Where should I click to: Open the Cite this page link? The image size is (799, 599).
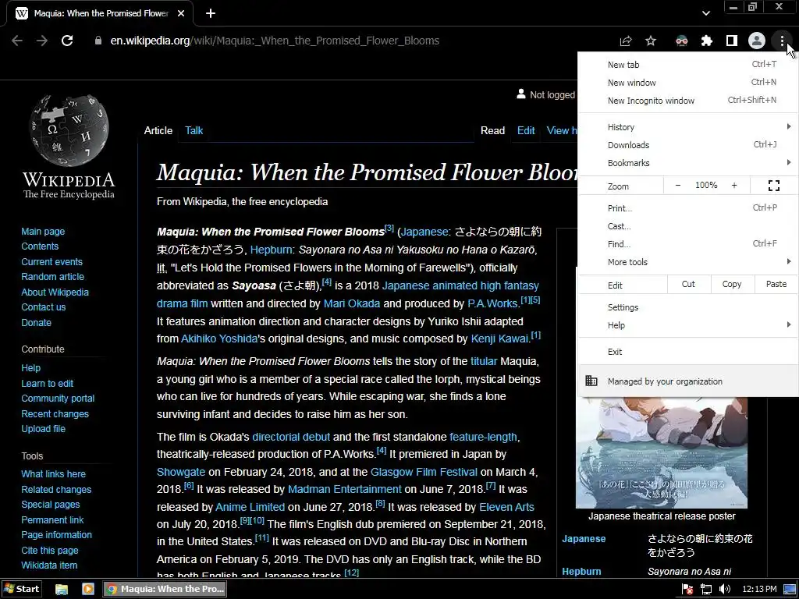tap(49, 550)
